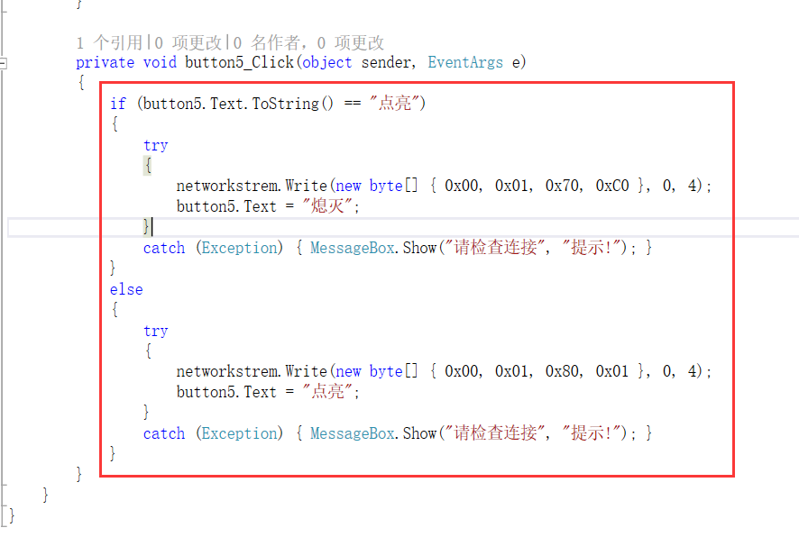Click the 0x70 byte value
This screenshot has width=799, height=537.
[562, 186]
